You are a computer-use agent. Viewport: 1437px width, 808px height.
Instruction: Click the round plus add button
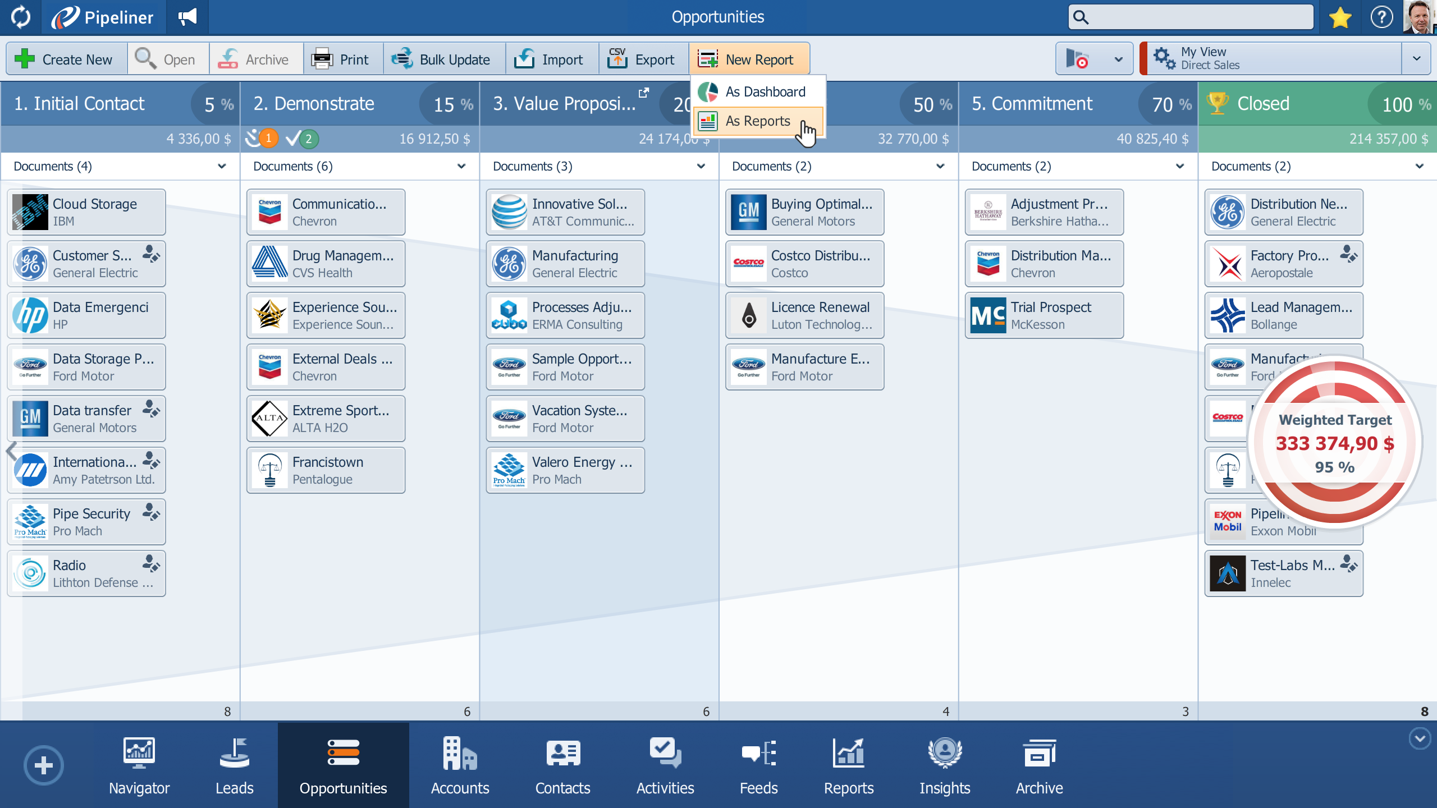pyautogui.click(x=43, y=765)
